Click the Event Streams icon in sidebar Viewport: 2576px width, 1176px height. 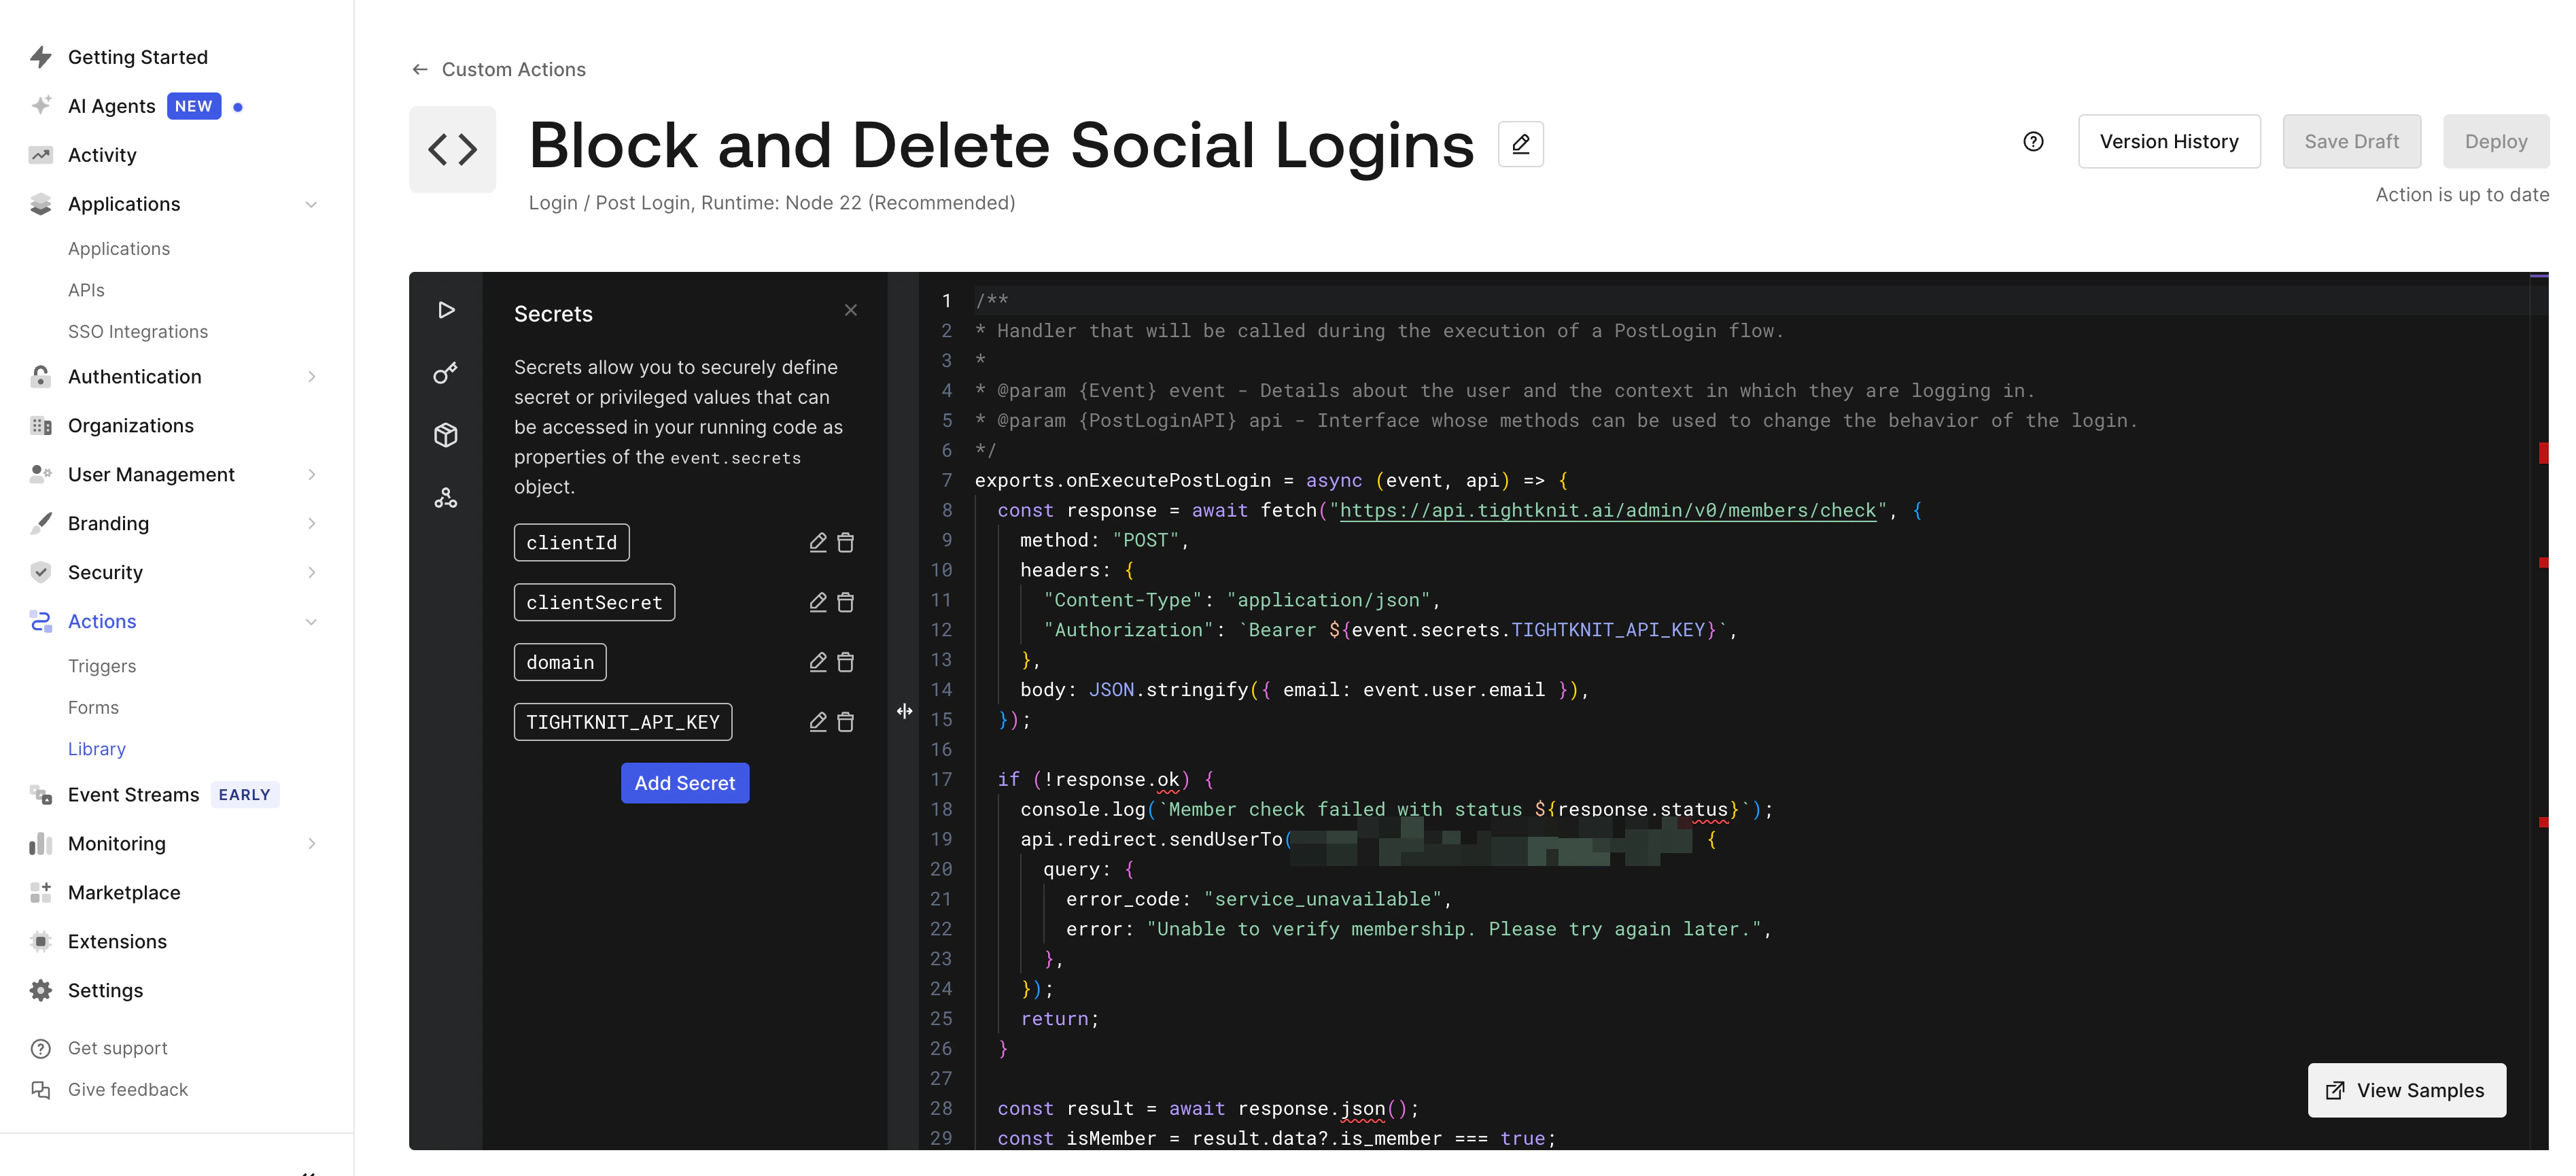(41, 794)
